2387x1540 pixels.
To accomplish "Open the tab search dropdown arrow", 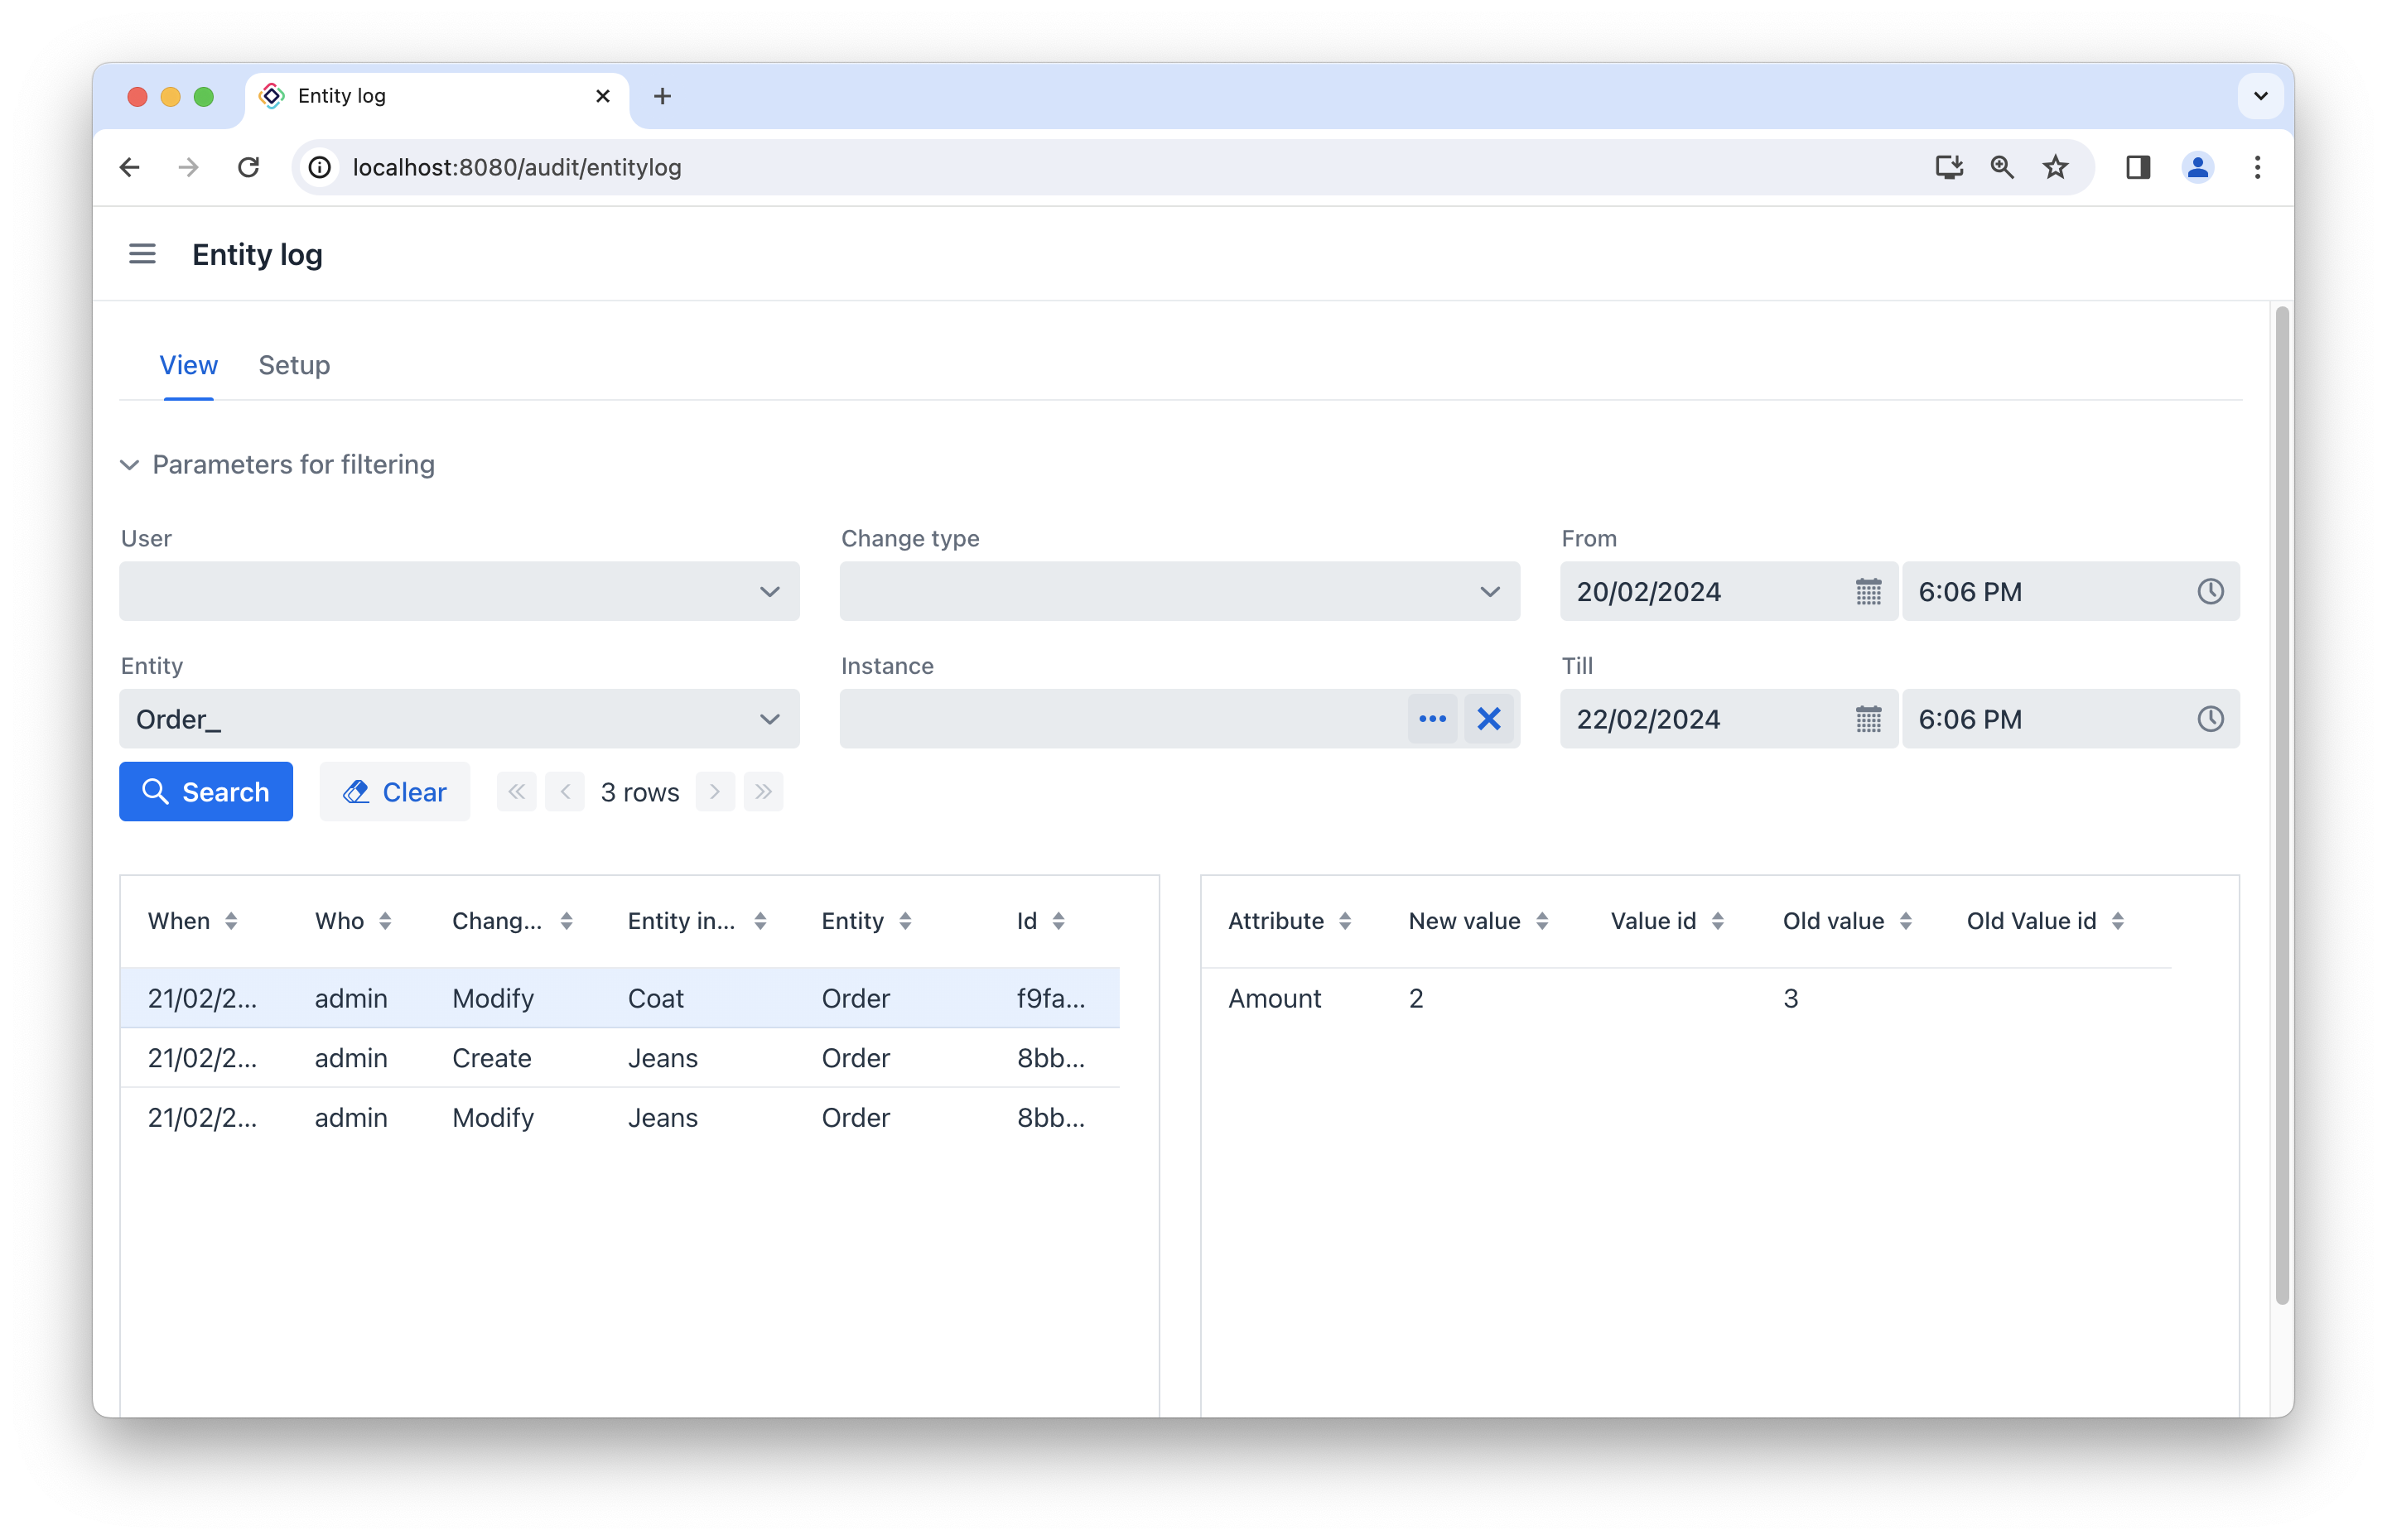I will pos(2260,96).
